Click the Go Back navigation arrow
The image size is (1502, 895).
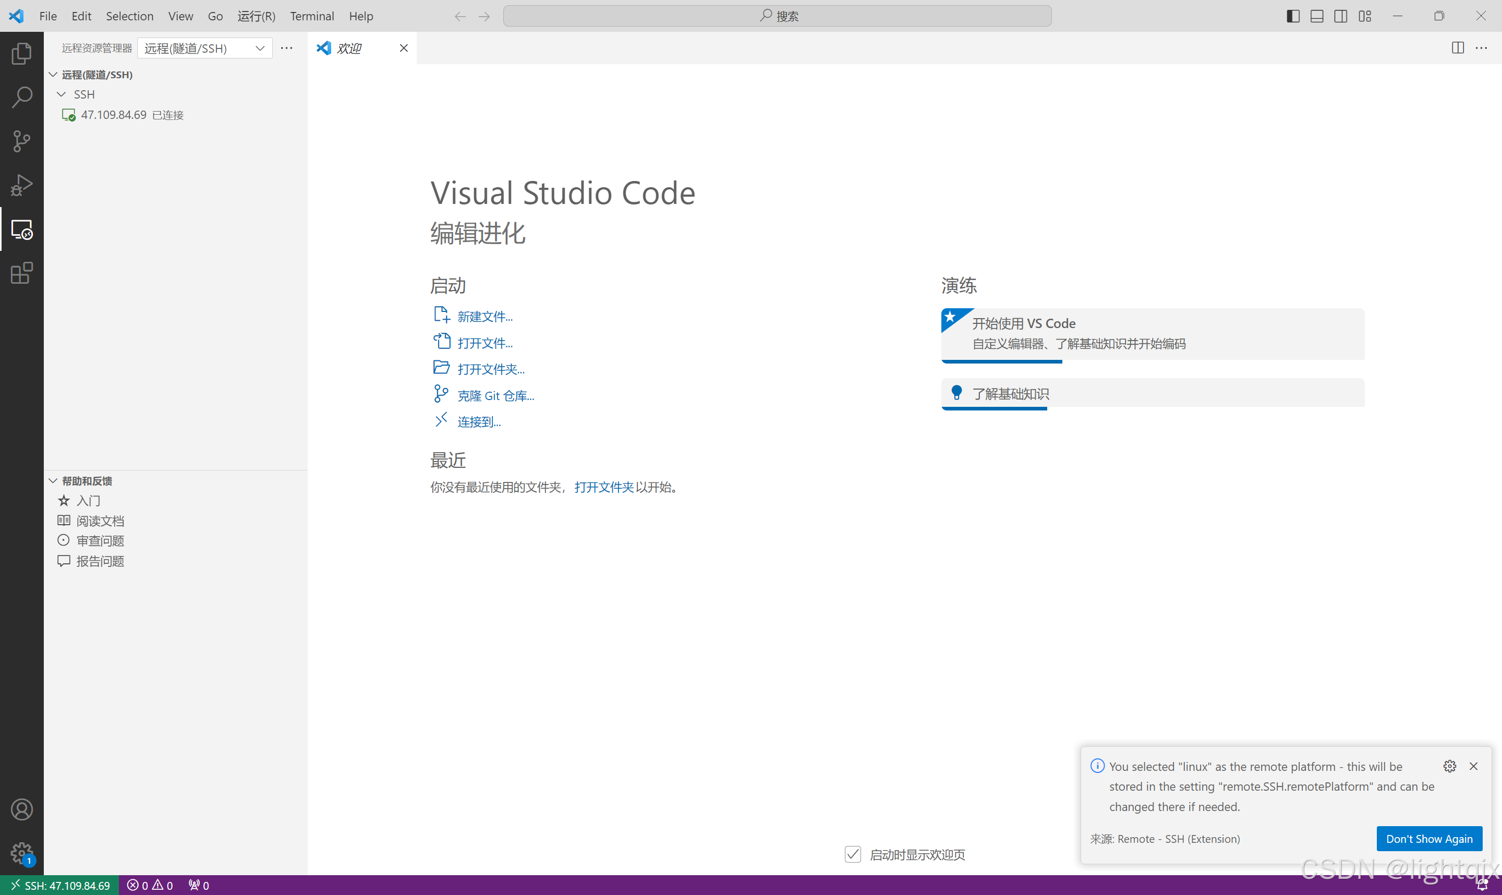coord(460,16)
